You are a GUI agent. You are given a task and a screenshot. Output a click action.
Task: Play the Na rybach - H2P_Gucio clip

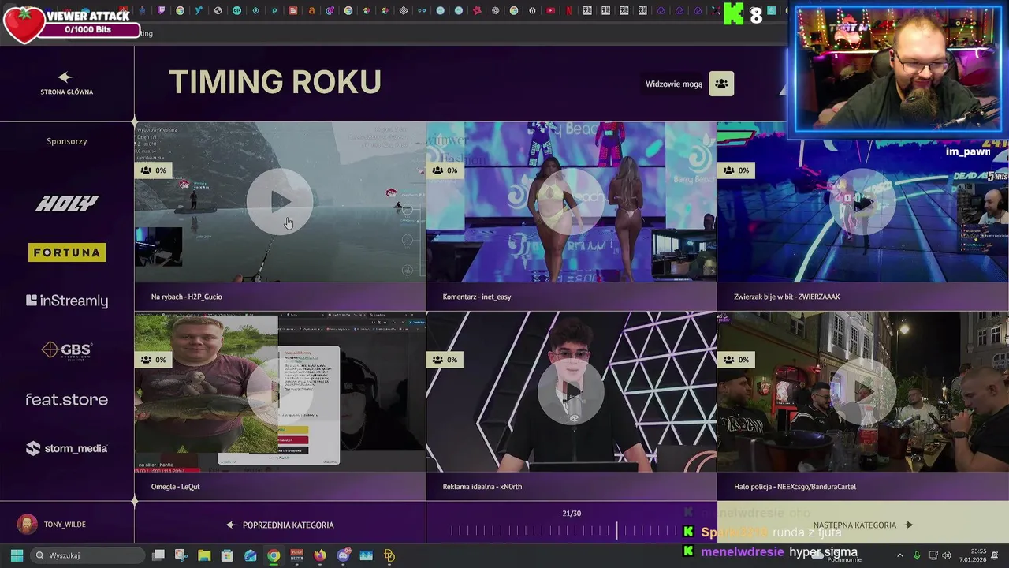tap(280, 202)
